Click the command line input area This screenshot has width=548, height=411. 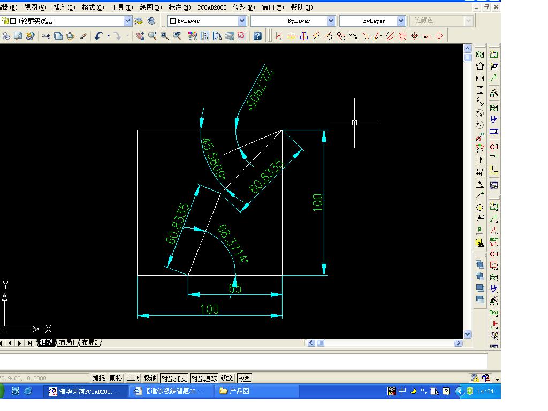coord(243,362)
